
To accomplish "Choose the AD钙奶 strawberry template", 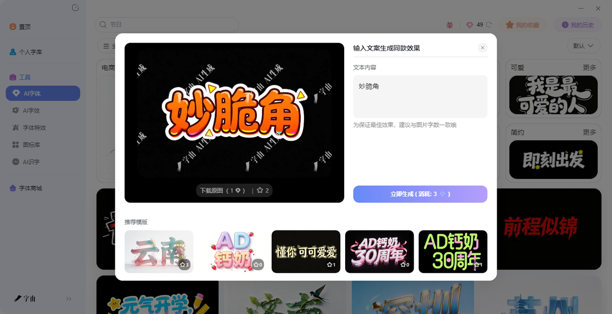I will pos(232,251).
